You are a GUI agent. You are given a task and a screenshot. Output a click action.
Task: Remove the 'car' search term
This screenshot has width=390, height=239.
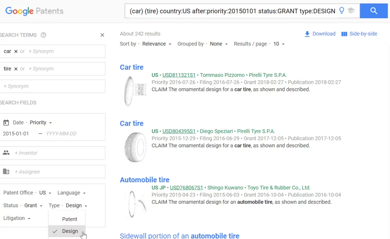coord(16,51)
